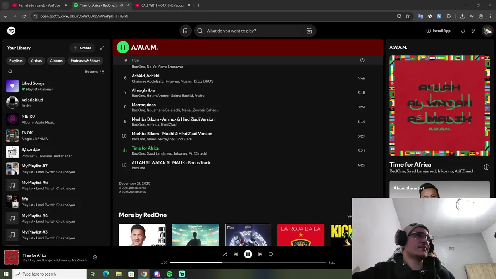Pause playback in player bar
This screenshot has width=496, height=279.
(x=248, y=254)
